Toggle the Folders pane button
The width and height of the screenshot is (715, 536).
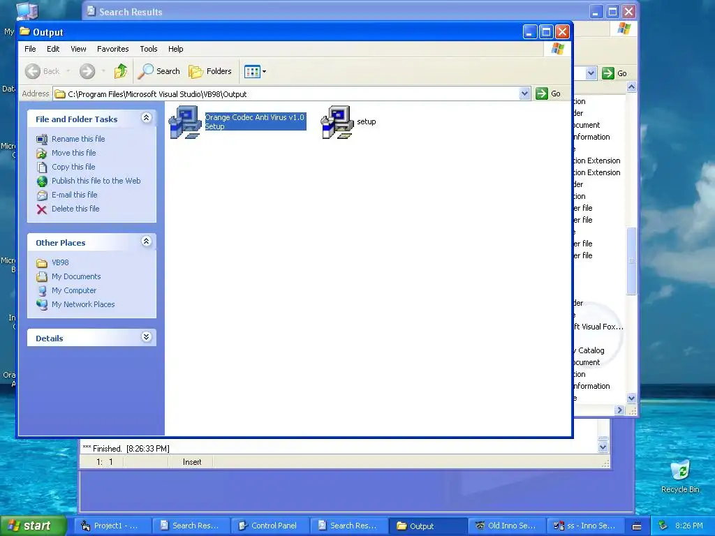pos(210,71)
